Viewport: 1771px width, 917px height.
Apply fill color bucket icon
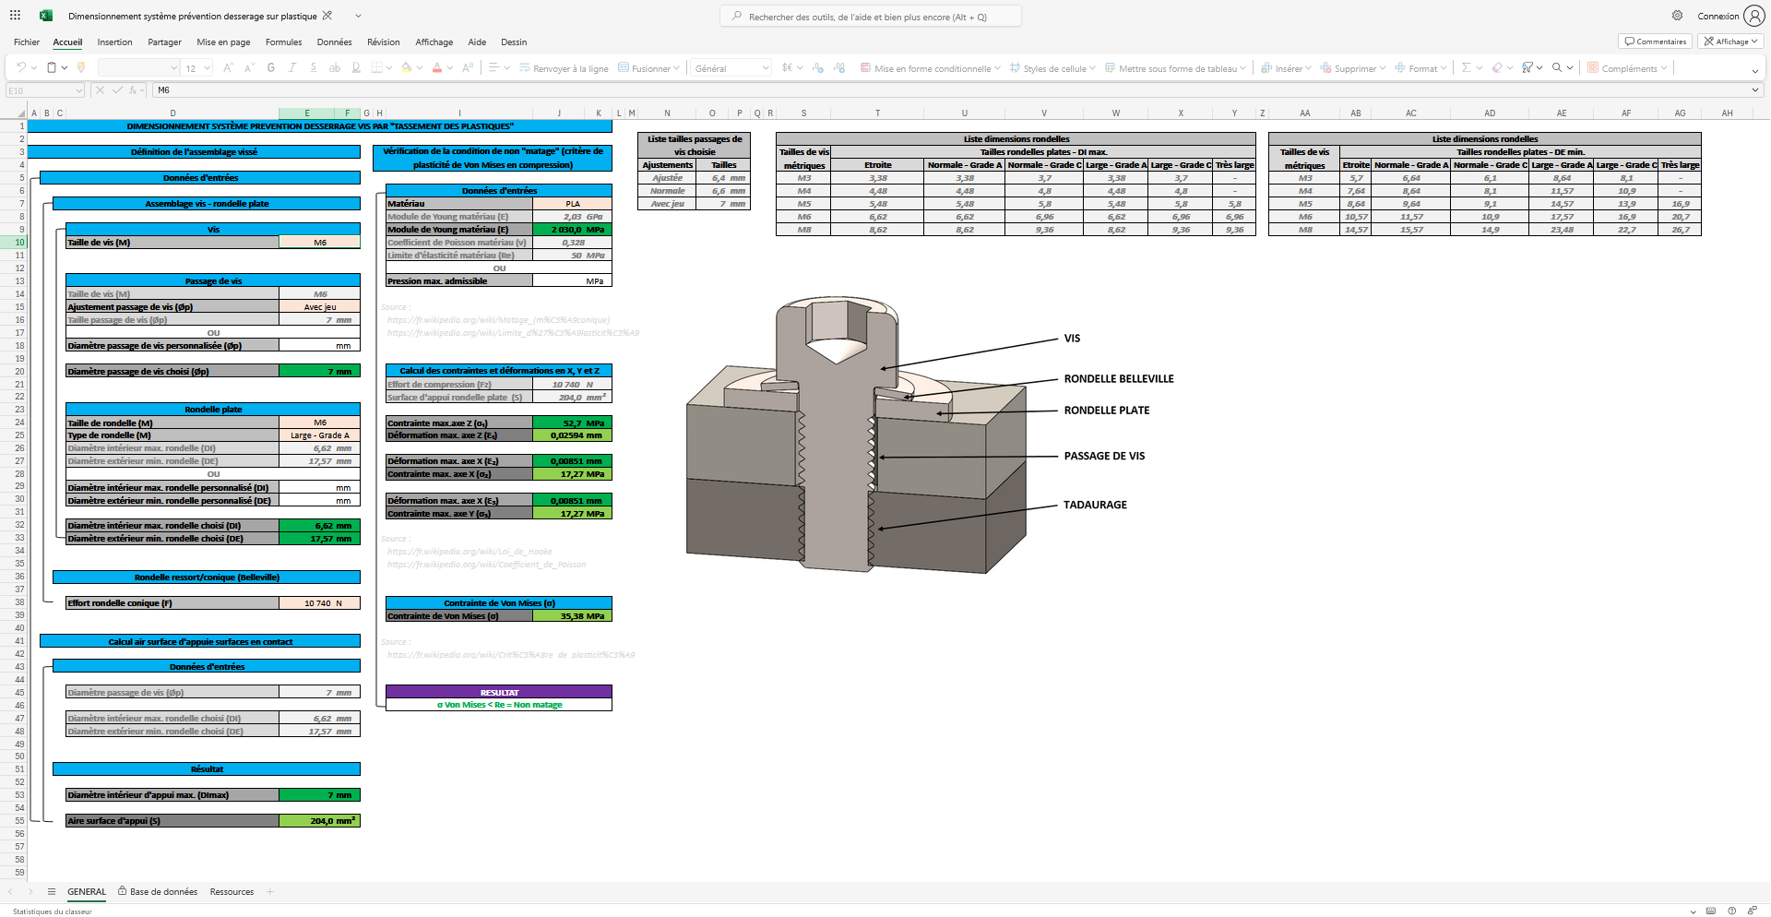tap(406, 67)
